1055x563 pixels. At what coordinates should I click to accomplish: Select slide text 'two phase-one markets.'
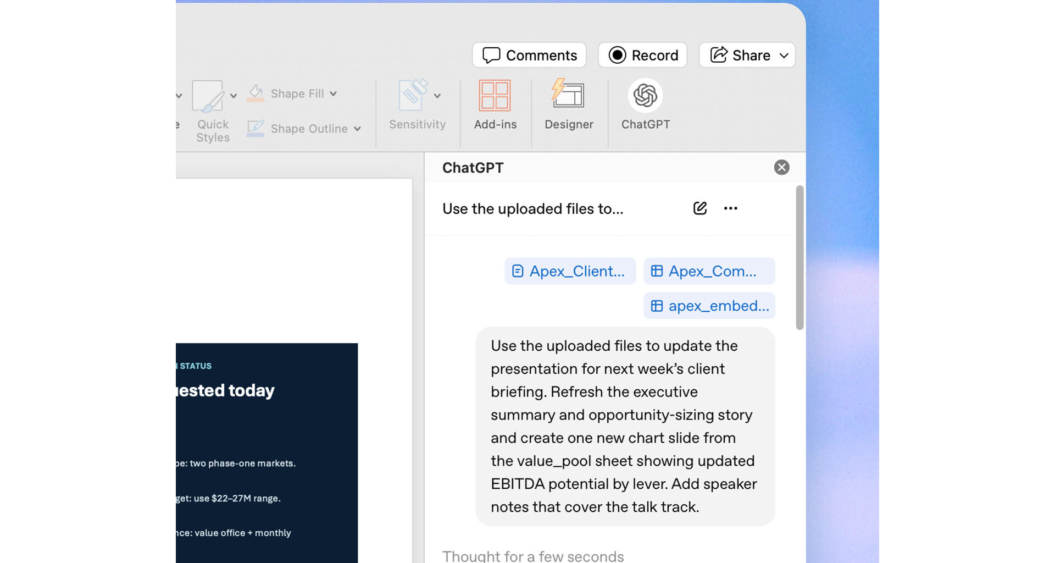point(243,463)
